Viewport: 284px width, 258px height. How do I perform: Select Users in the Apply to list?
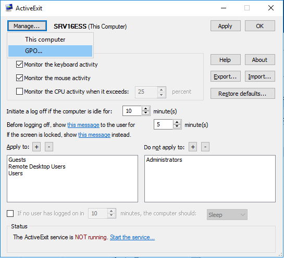pos(16,173)
